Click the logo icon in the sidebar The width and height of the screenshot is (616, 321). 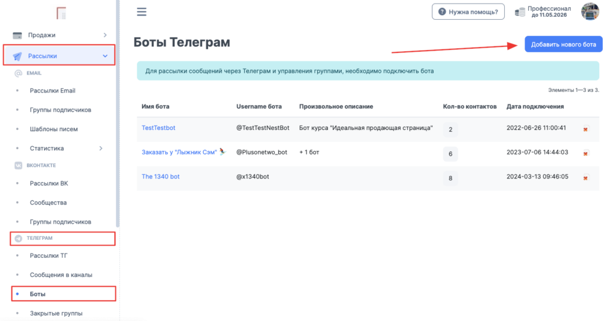click(x=60, y=13)
